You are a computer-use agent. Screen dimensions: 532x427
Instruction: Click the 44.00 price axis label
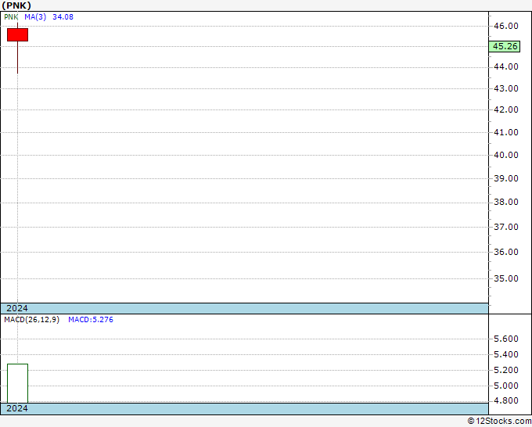click(x=506, y=66)
